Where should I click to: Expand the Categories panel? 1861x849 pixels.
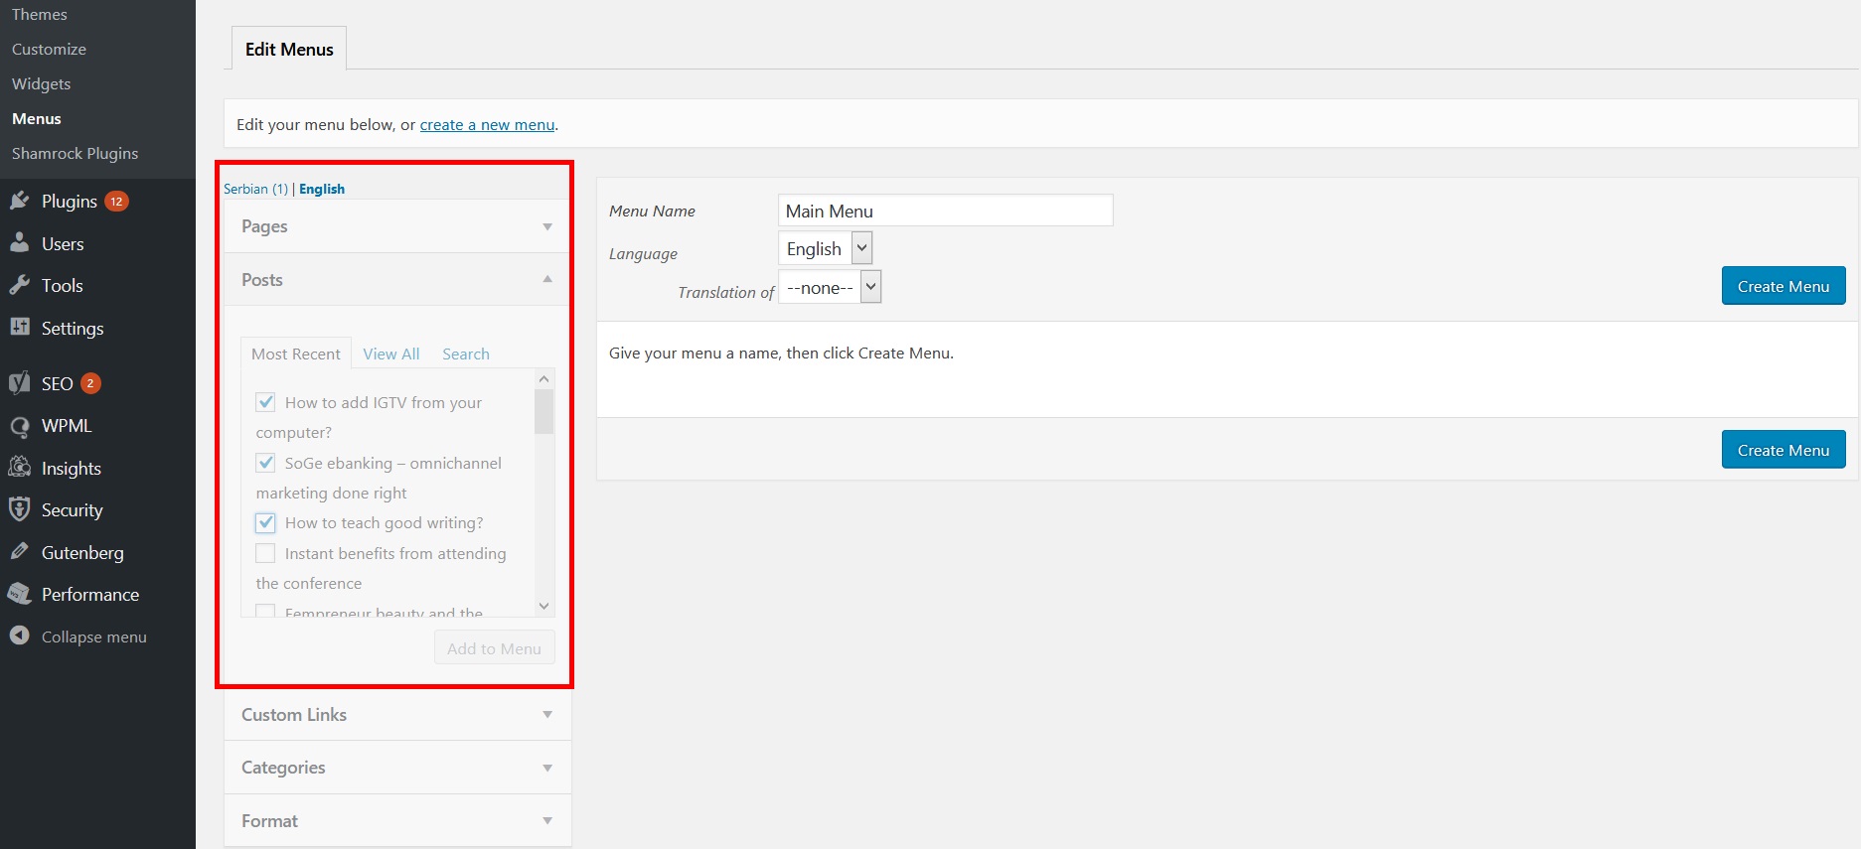[x=397, y=768]
